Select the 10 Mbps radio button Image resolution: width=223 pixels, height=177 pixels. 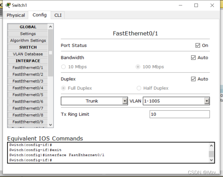64,67
